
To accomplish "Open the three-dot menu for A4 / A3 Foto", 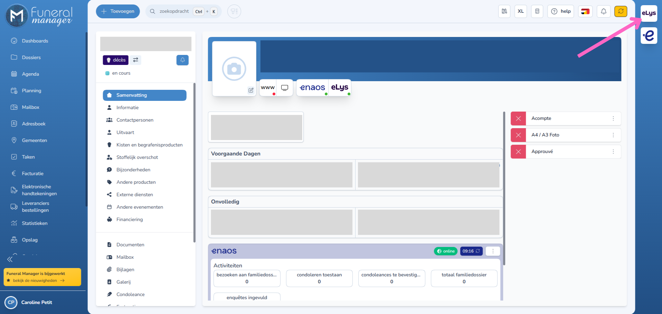I will coord(613,135).
